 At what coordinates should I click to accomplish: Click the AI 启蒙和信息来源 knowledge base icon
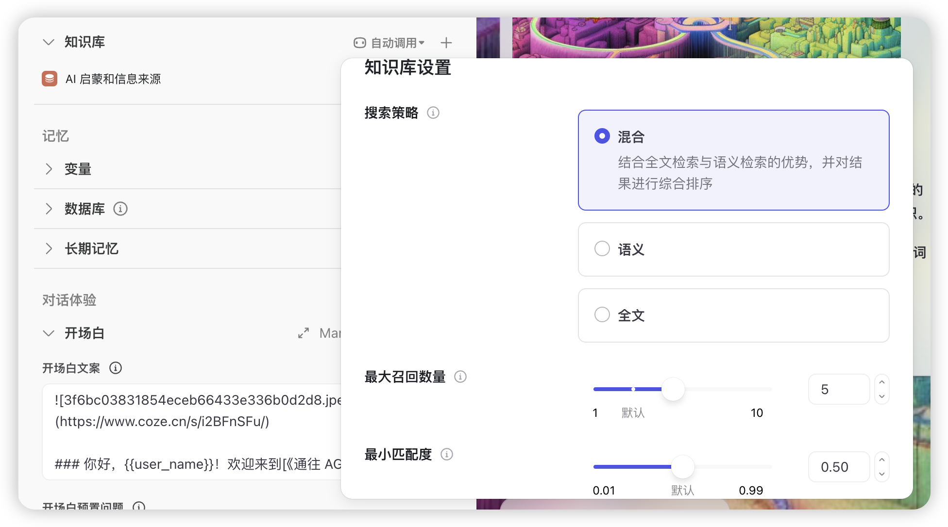pyautogui.click(x=50, y=79)
